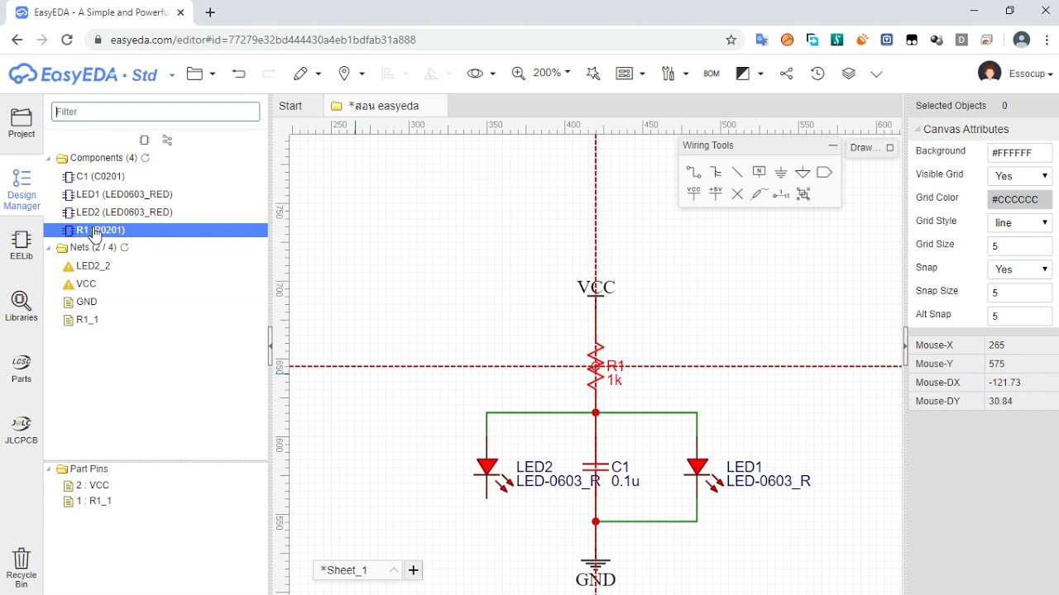Open the Cross Probe tool
The height and width of the screenshot is (595, 1059).
click(592, 74)
